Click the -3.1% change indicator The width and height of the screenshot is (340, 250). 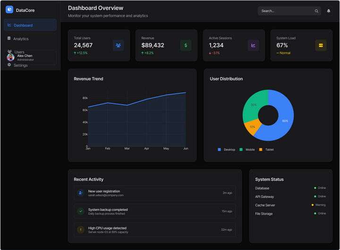[214, 53]
